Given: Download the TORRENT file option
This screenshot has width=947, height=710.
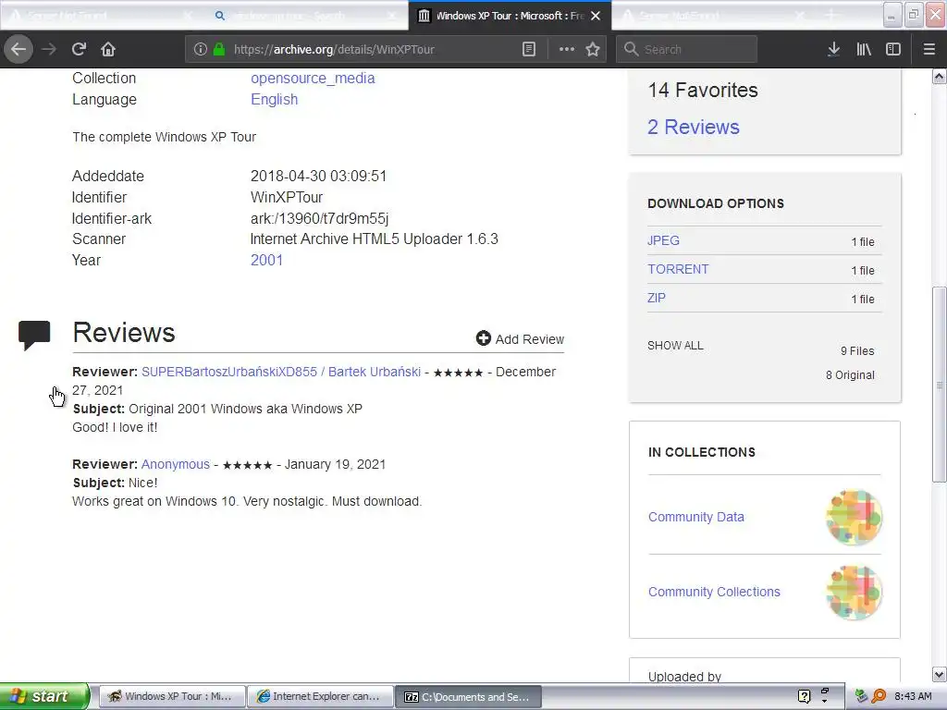Looking at the screenshot, I should (678, 269).
